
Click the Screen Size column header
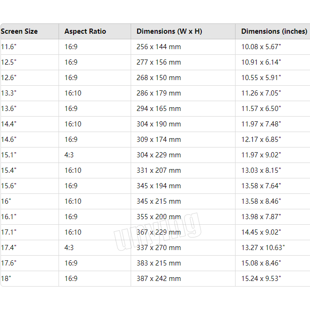(20, 31)
